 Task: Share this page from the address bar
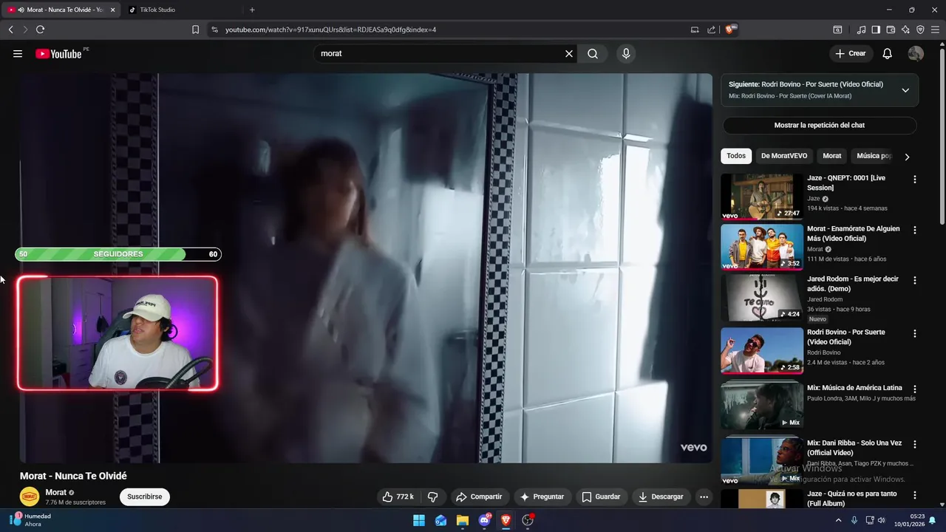pos(711,30)
